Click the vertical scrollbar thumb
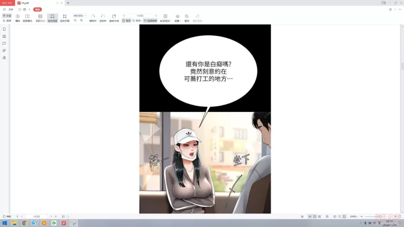404x227 pixels. pyautogui.click(x=402, y=66)
